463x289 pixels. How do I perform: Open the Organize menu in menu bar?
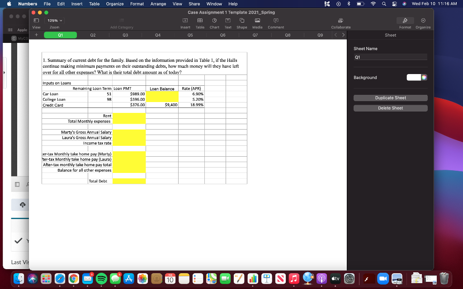tap(114, 4)
